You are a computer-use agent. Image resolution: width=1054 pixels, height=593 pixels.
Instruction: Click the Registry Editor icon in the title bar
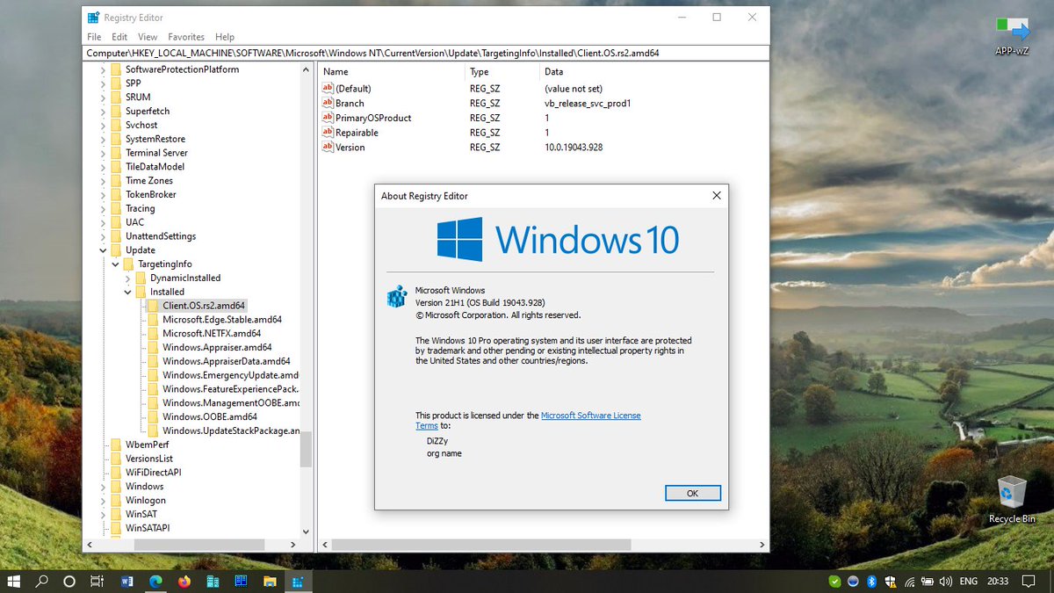tap(93, 18)
